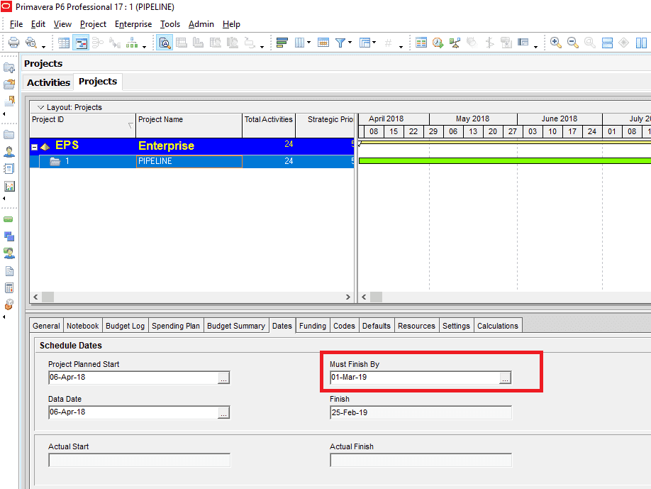This screenshot has width=651, height=489.
Task: Switch to the Spending Plan tab
Action: (176, 326)
